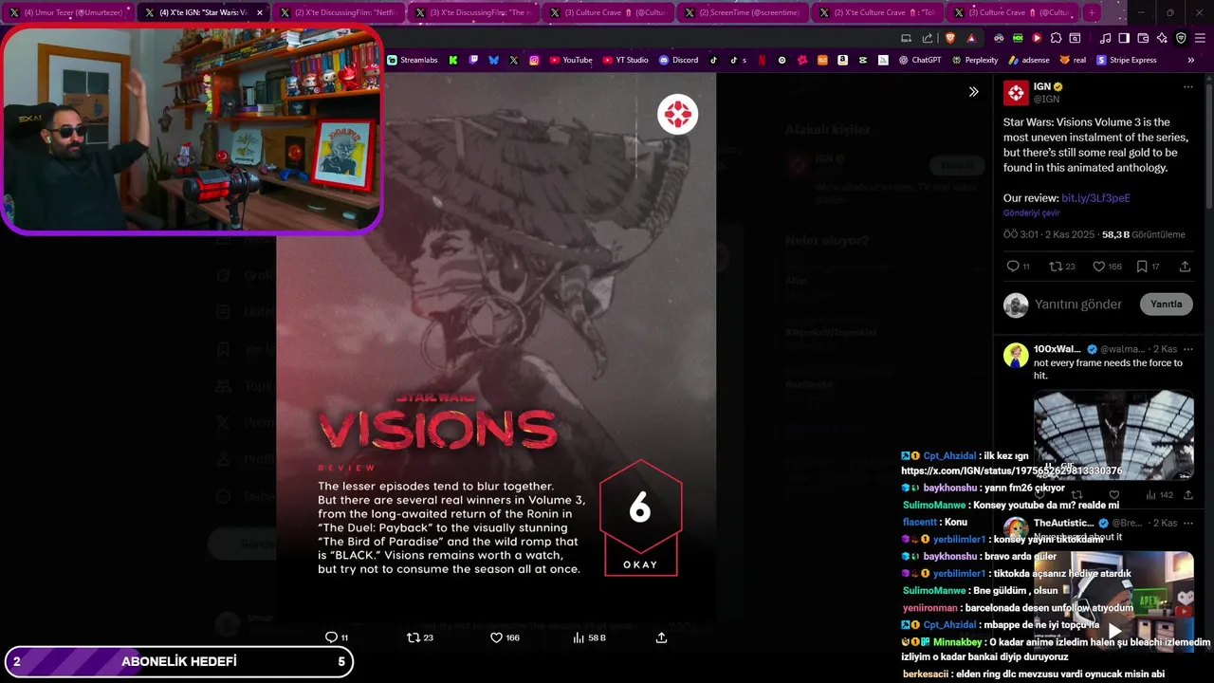This screenshot has width=1214, height=683.
Task: Click the share page icon in address bar
Action: [x=928, y=38]
